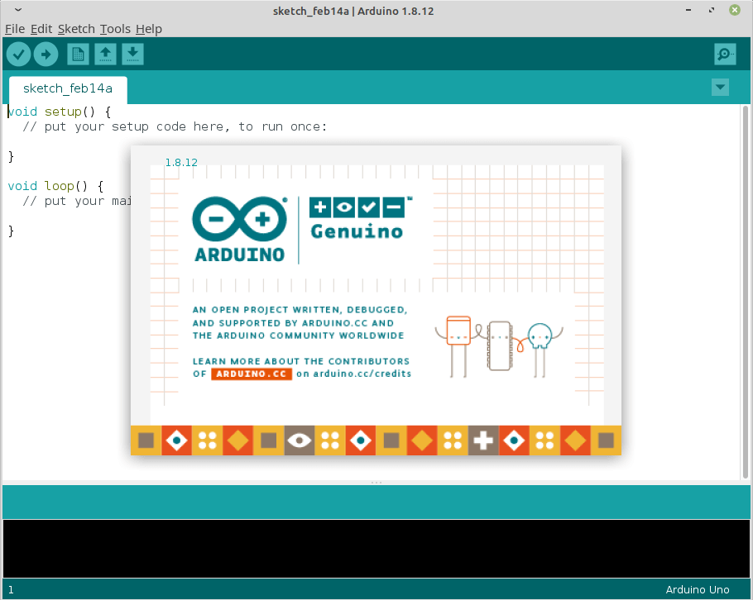Click the orange ARDUINO.CC link badge
Image resolution: width=753 pixels, height=600 pixels.
[252, 374]
